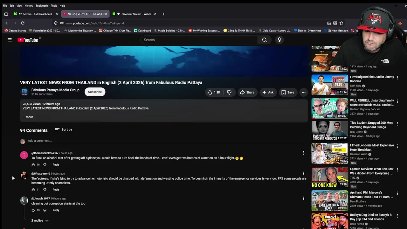
Task: Like Jingoh.1977's comment
Action: click(x=33, y=210)
